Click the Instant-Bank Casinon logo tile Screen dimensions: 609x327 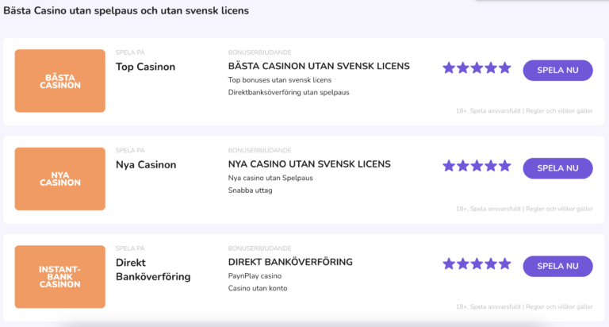pyautogui.click(x=60, y=276)
